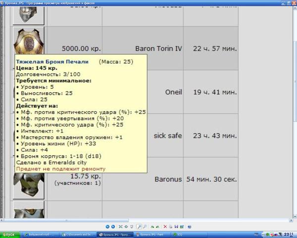Click the helmet thumbnail at top
The image size is (297, 238).
click(x=28, y=15)
